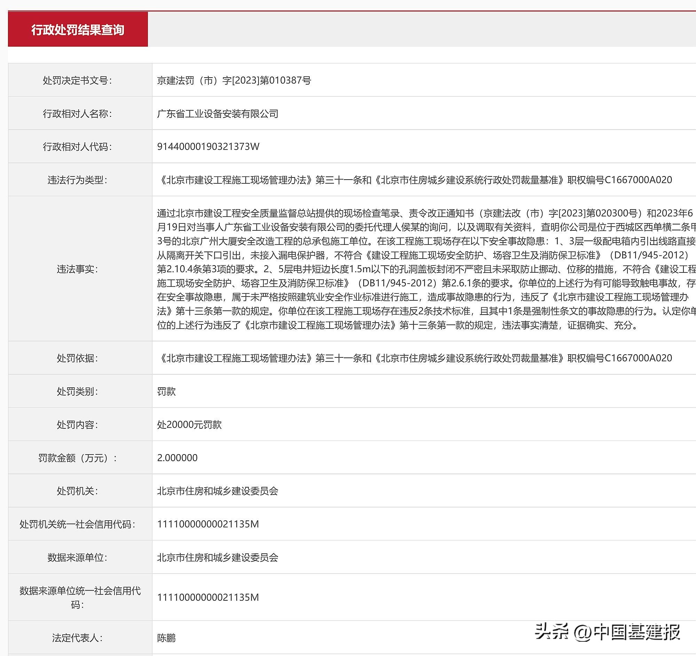Select 北京市住房和城乡建设委员会 as penalty authority
This screenshot has height=656, width=696.
(217, 491)
